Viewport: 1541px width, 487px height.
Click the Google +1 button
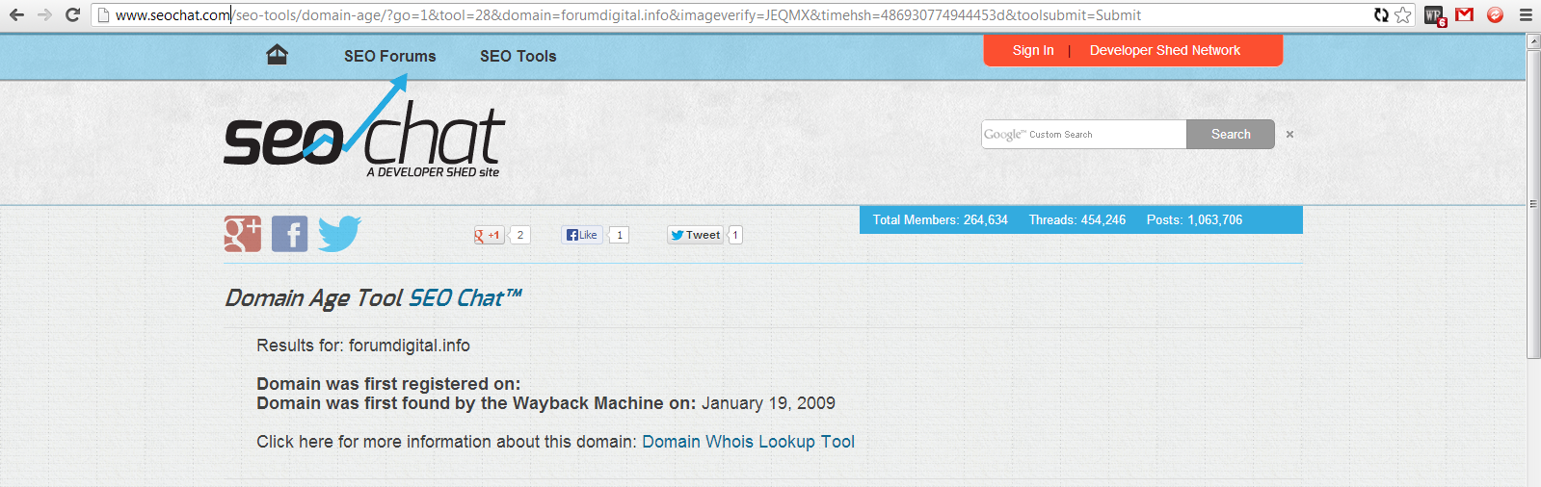tap(489, 235)
